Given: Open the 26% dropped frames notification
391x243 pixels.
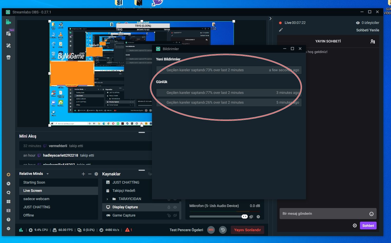Looking at the screenshot, I should [229, 103].
